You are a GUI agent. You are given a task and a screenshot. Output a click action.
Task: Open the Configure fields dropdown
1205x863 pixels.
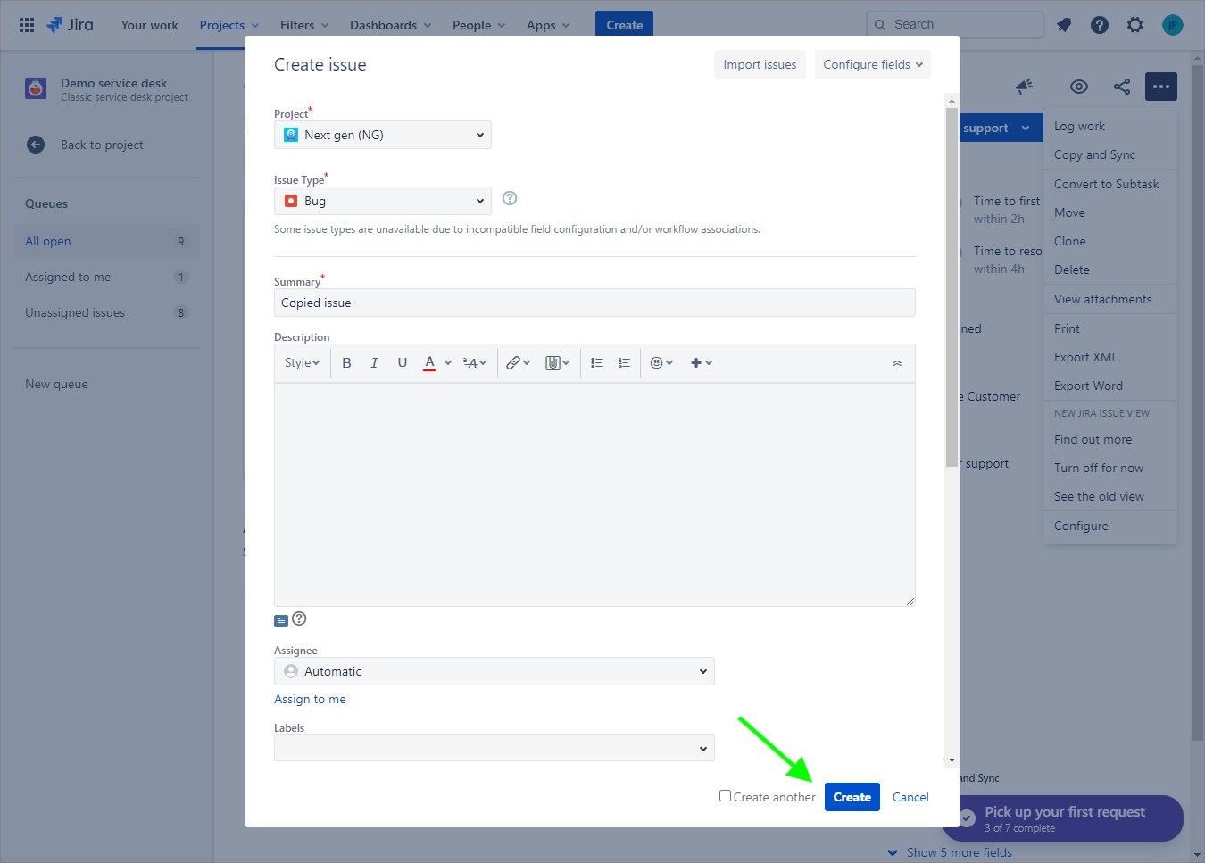[x=872, y=65]
